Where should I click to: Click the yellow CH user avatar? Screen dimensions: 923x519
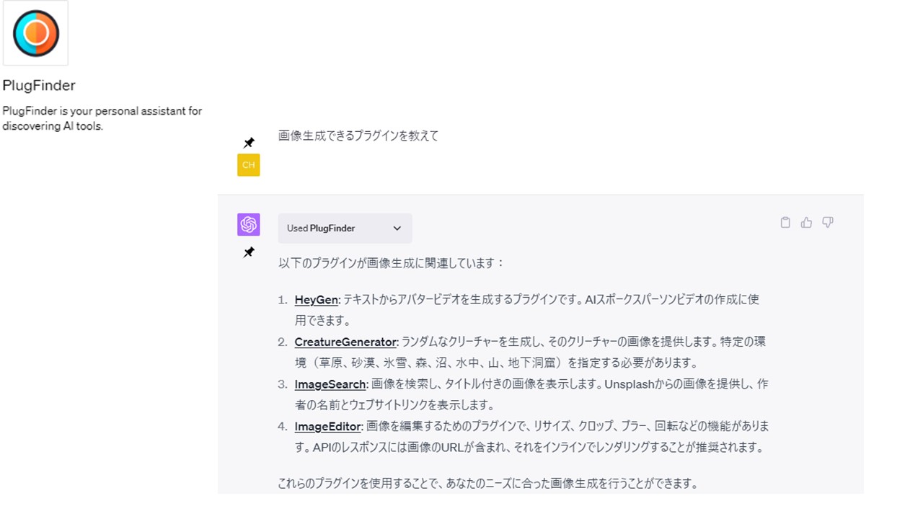click(248, 165)
